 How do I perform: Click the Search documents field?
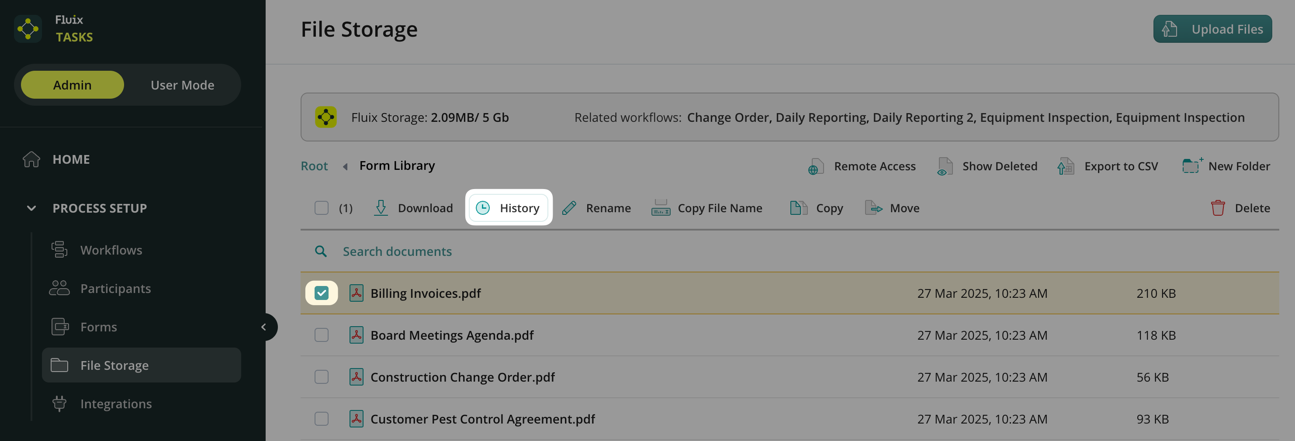tap(397, 251)
